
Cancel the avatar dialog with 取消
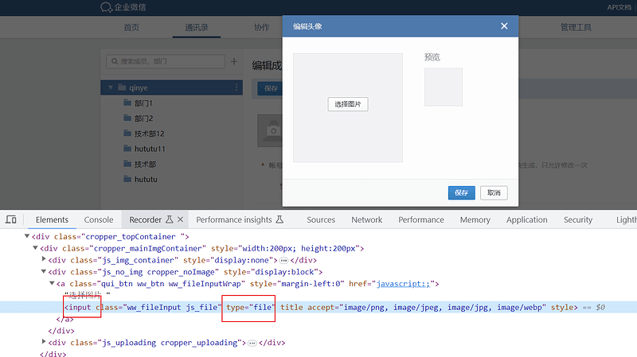(494, 192)
